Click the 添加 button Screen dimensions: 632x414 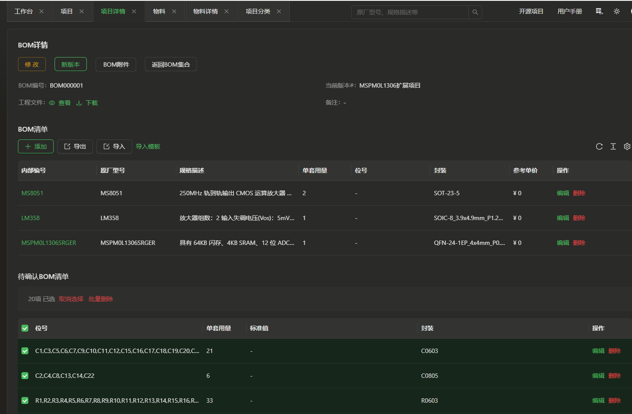tap(36, 146)
